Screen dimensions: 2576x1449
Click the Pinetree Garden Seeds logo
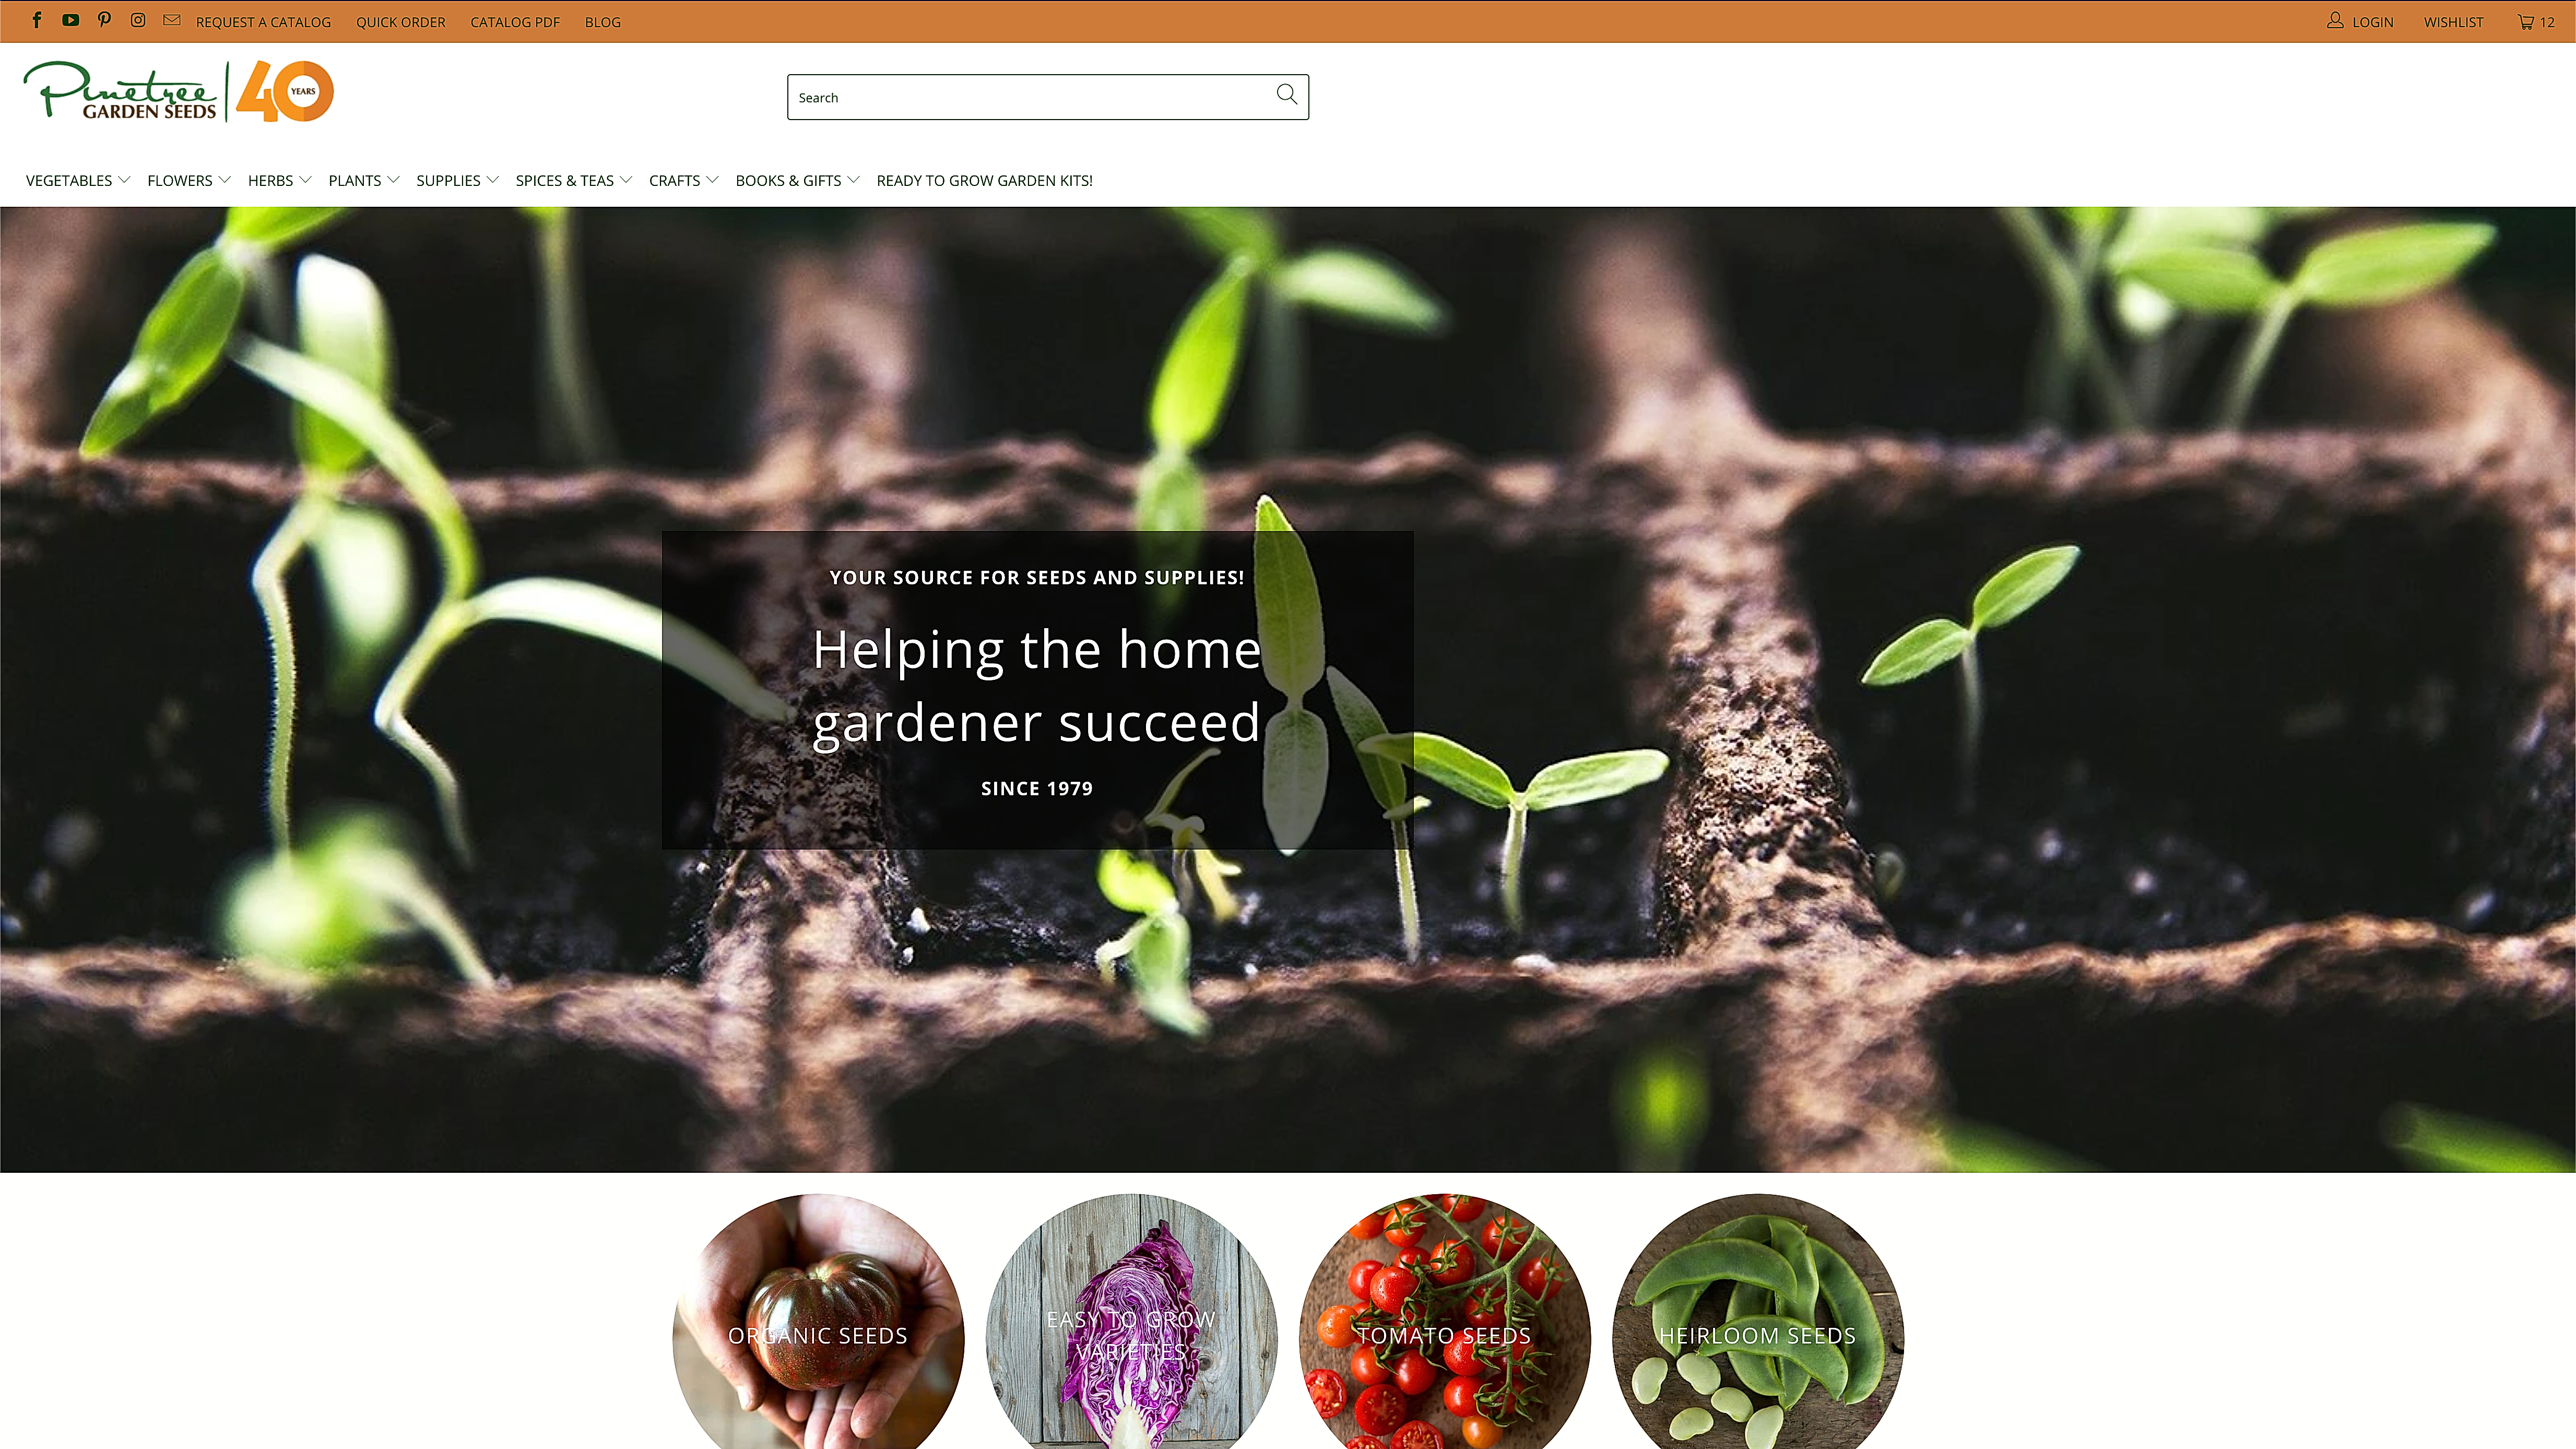178,91
